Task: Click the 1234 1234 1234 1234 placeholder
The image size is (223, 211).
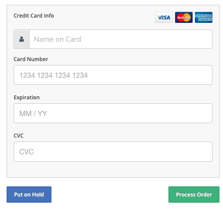Action: (54, 75)
